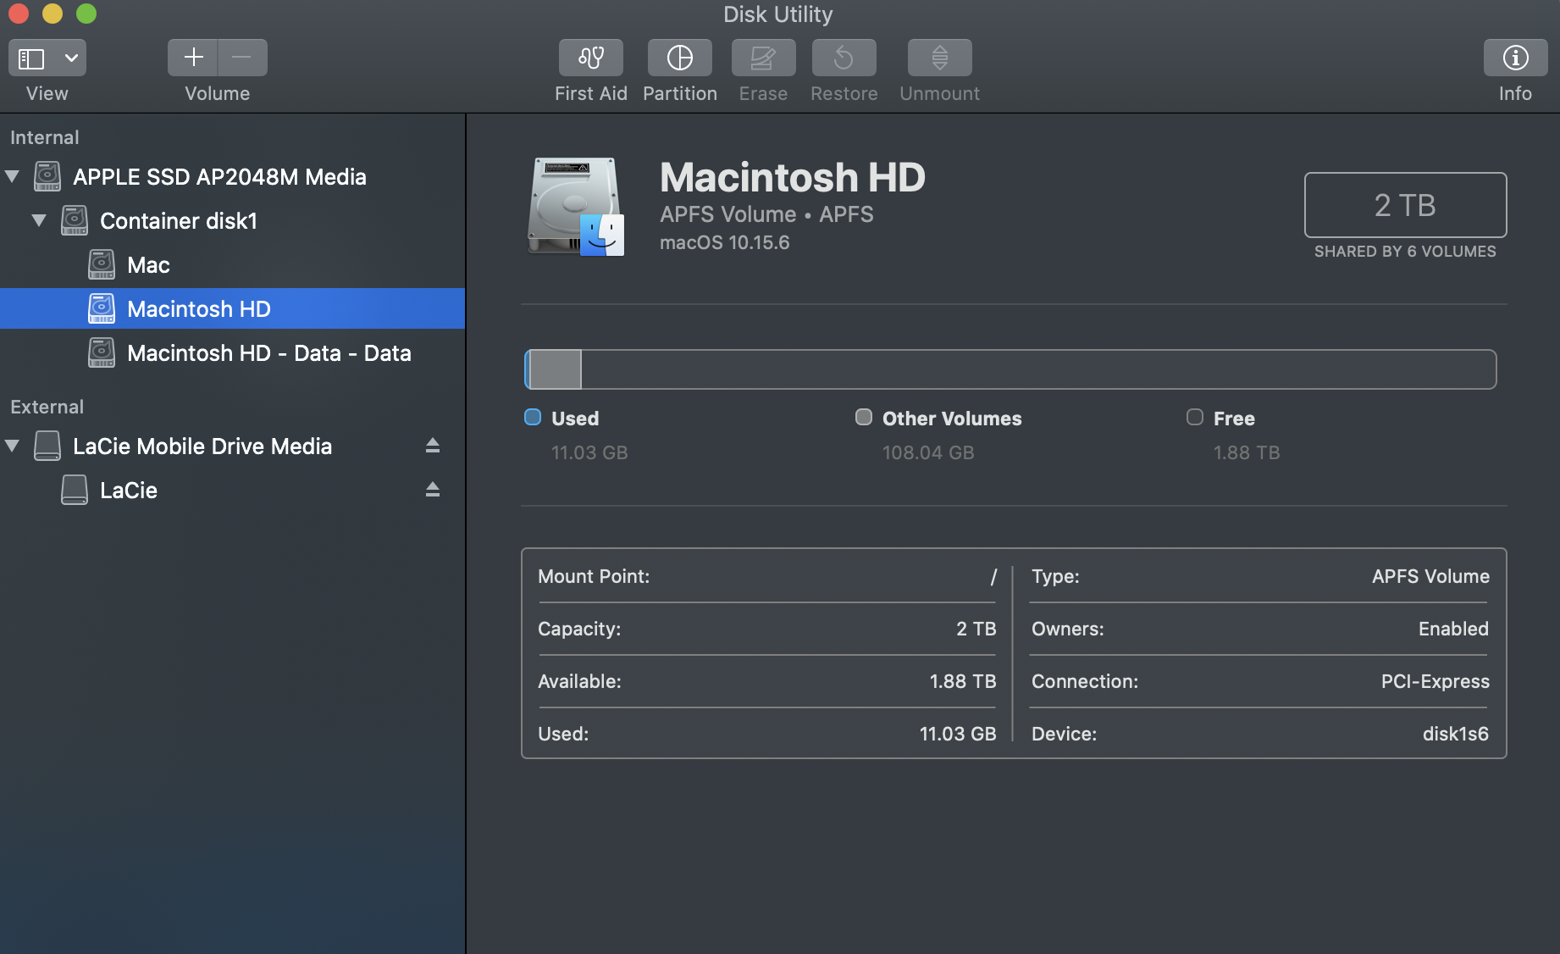Click the Volume toolbar label

coord(218,94)
